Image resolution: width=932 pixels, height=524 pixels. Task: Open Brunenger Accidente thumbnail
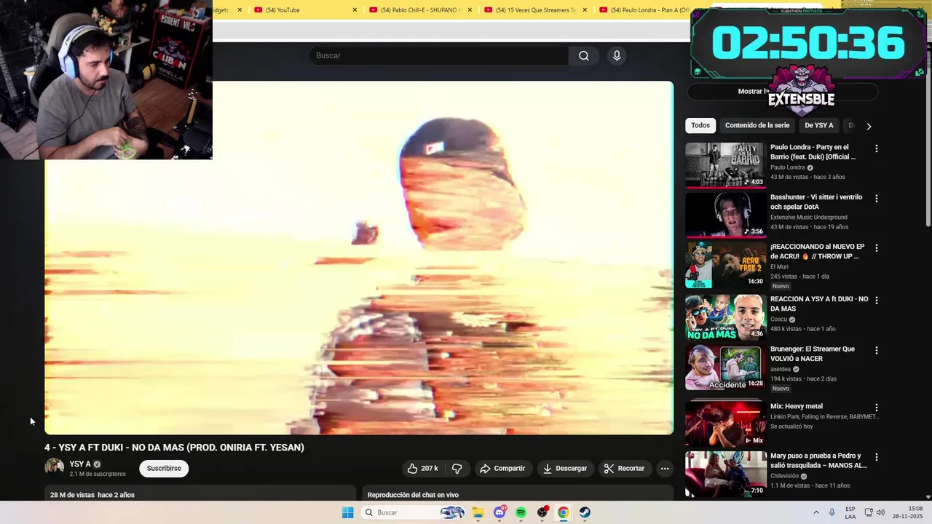pyautogui.click(x=725, y=368)
